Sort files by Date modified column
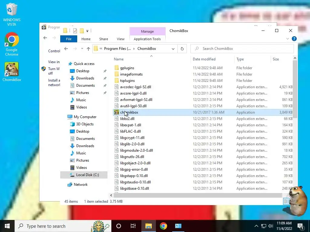The image size is (310, 232). click(x=204, y=59)
